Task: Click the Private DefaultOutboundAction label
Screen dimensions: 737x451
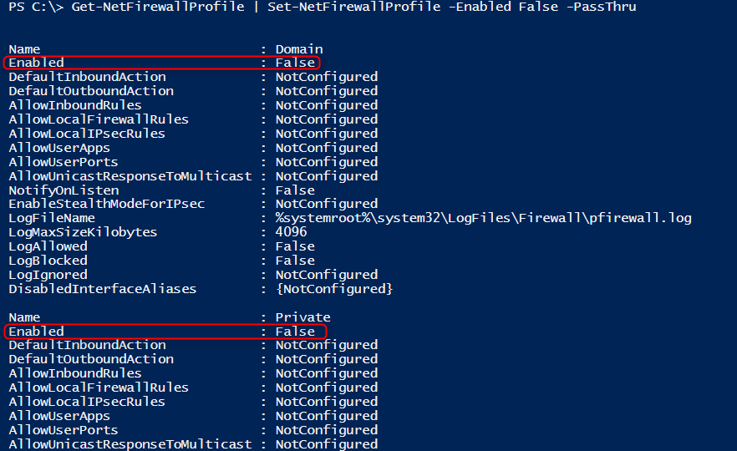Action: [91, 359]
